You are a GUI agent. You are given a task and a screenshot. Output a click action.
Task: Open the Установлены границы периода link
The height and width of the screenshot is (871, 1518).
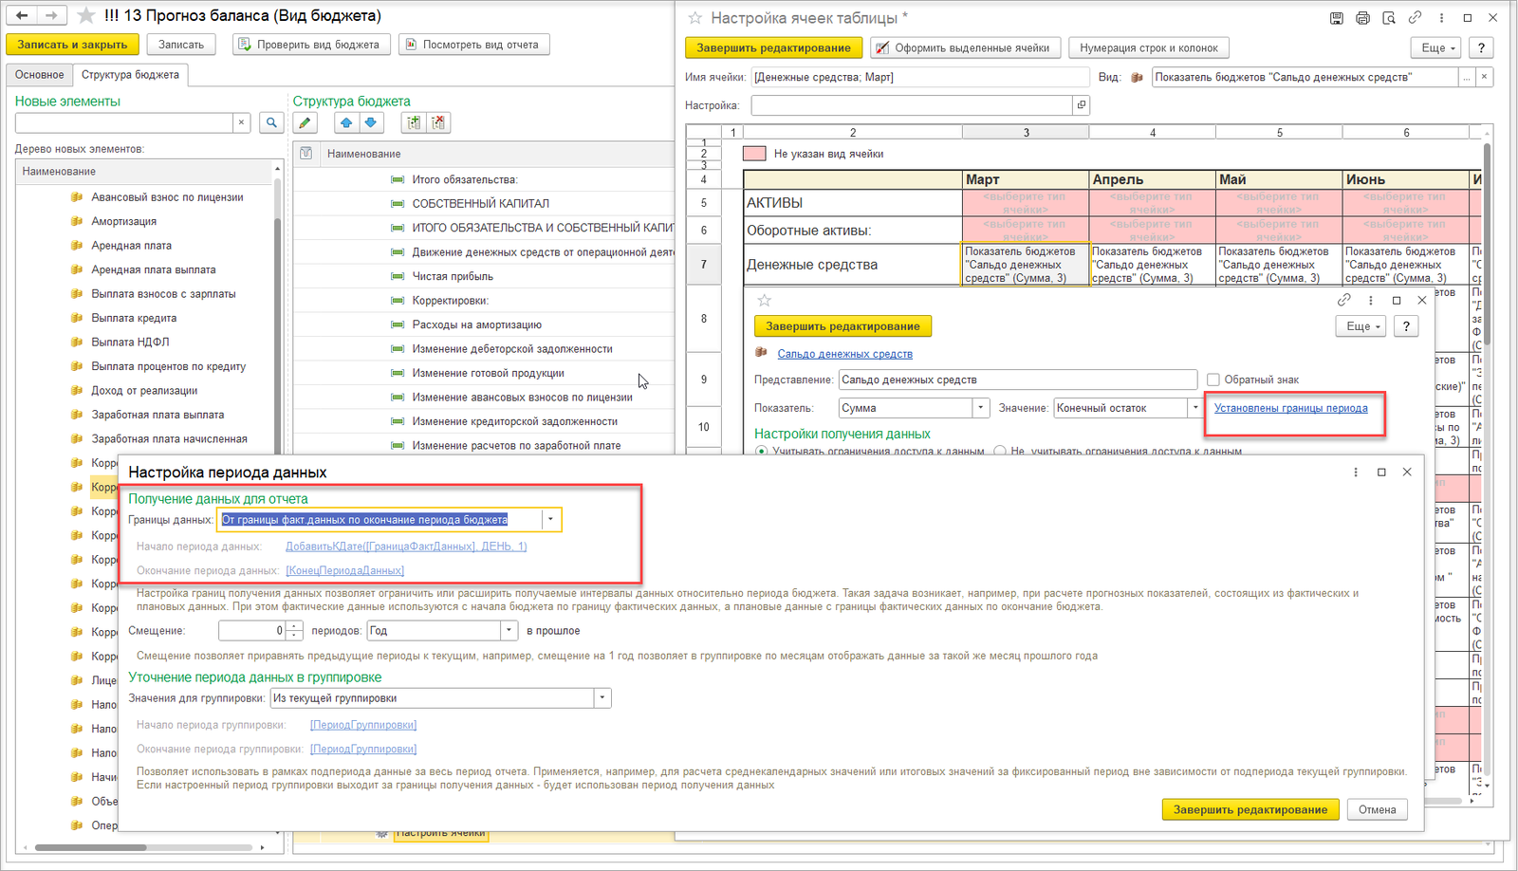pos(1290,408)
